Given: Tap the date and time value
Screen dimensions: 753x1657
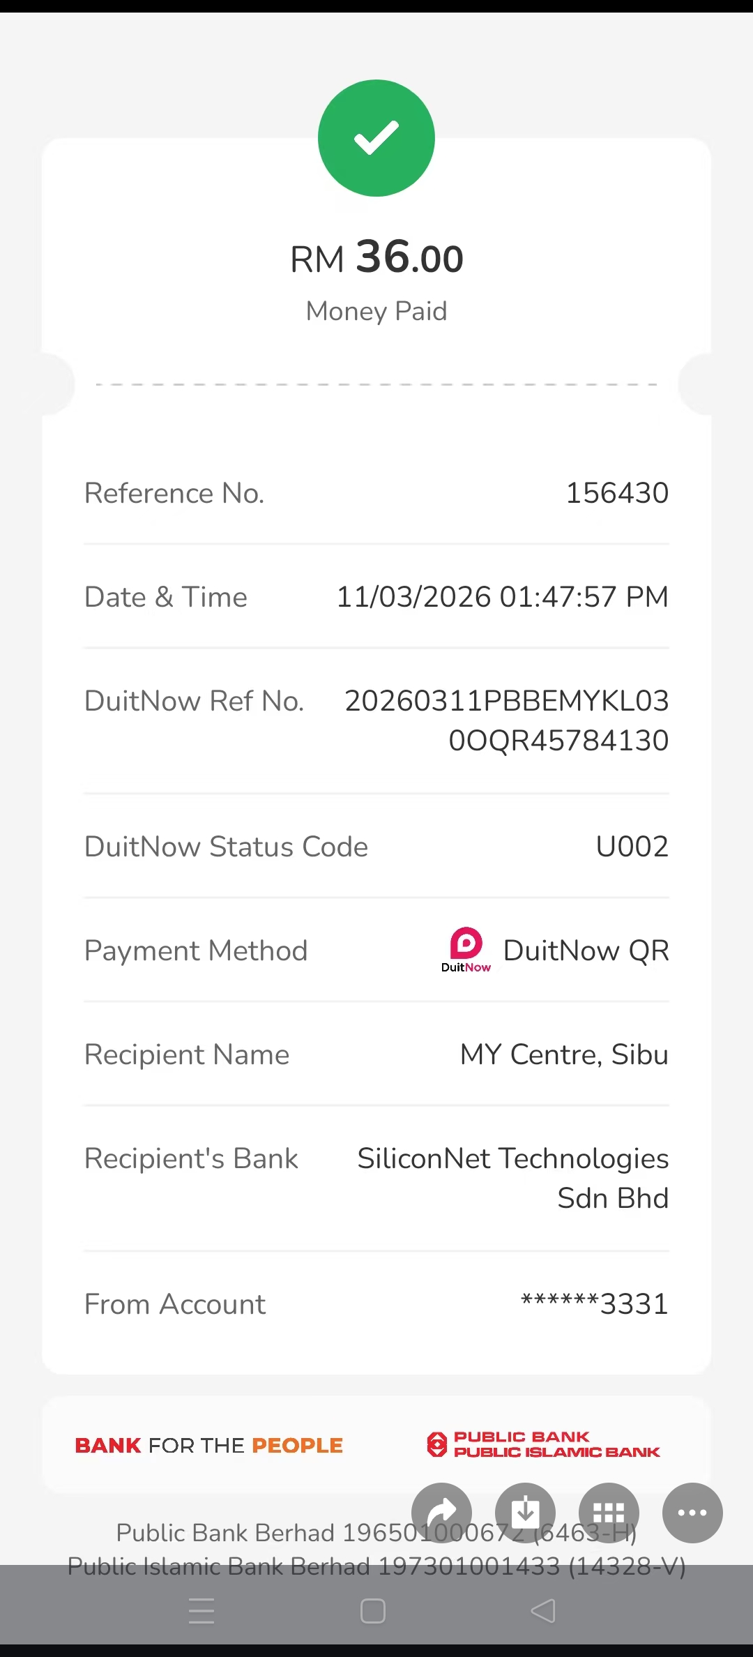Looking at the screenshot, I should click(x=502, y=597).
